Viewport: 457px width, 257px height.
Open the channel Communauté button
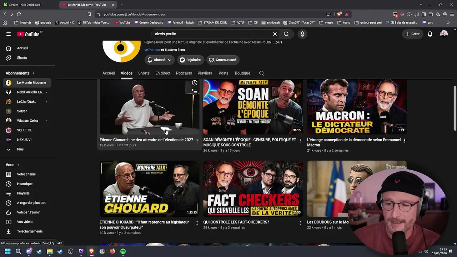tap(223, 60)
